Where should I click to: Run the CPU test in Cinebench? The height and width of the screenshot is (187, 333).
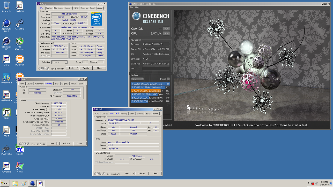point(166,34)
